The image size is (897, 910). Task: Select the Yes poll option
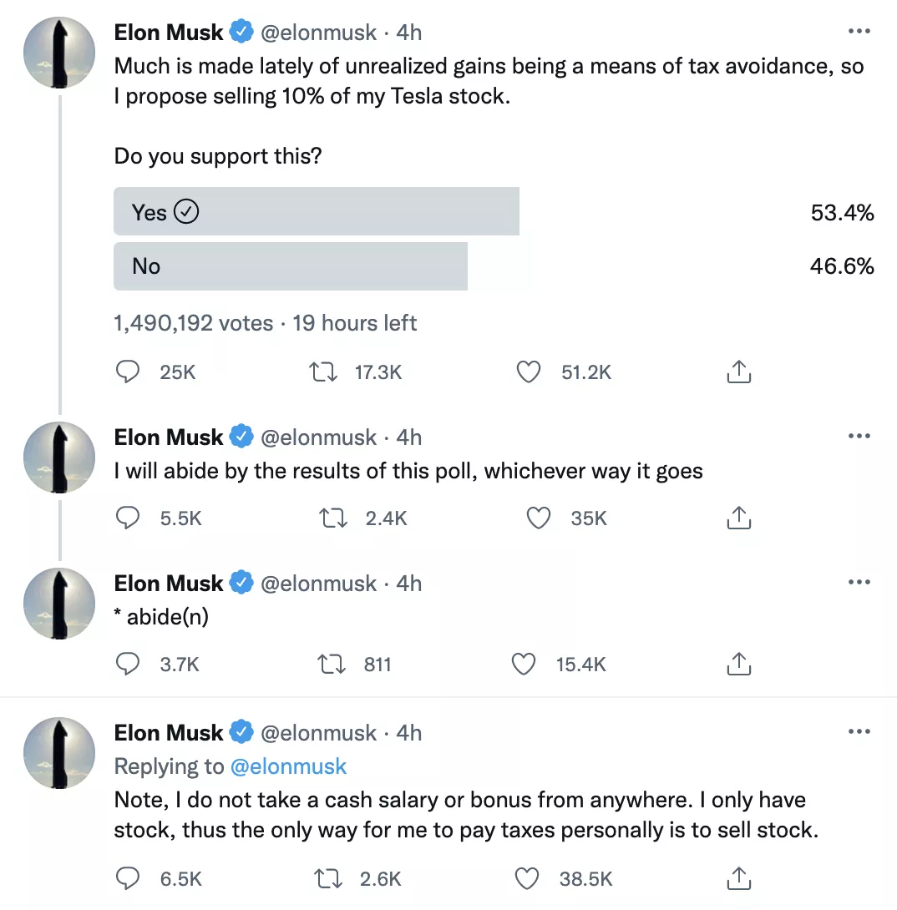coord(317,213)
